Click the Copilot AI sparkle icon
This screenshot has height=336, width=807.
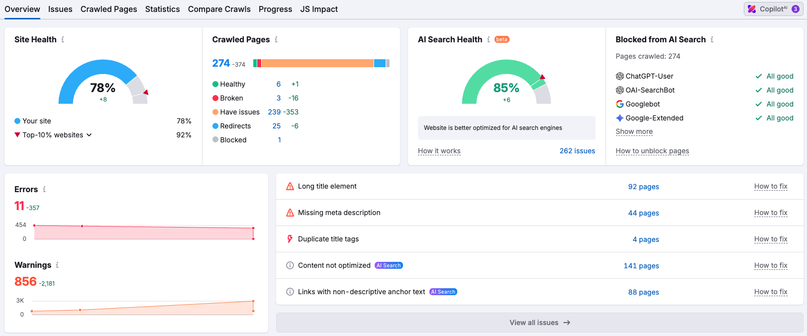tap(752, 9)
